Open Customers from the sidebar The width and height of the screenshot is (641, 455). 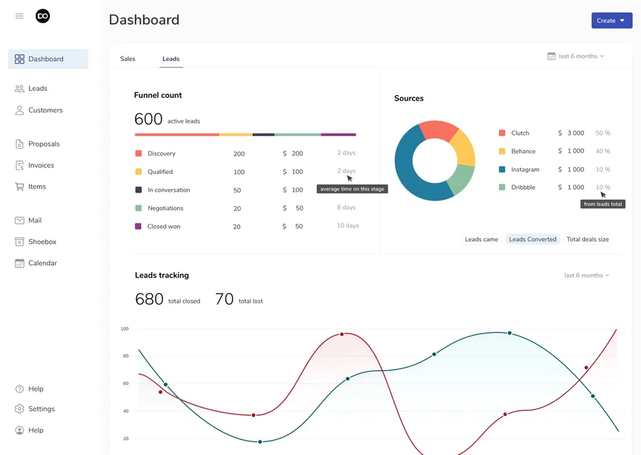(x=19, y=110)
